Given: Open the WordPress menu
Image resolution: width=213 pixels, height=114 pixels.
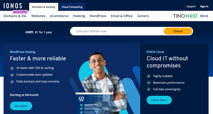Looking at the screenshot, I should [98, 16].
